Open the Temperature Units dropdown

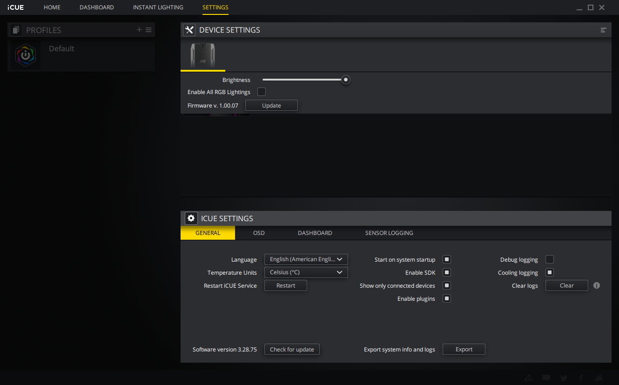point(306,272)
